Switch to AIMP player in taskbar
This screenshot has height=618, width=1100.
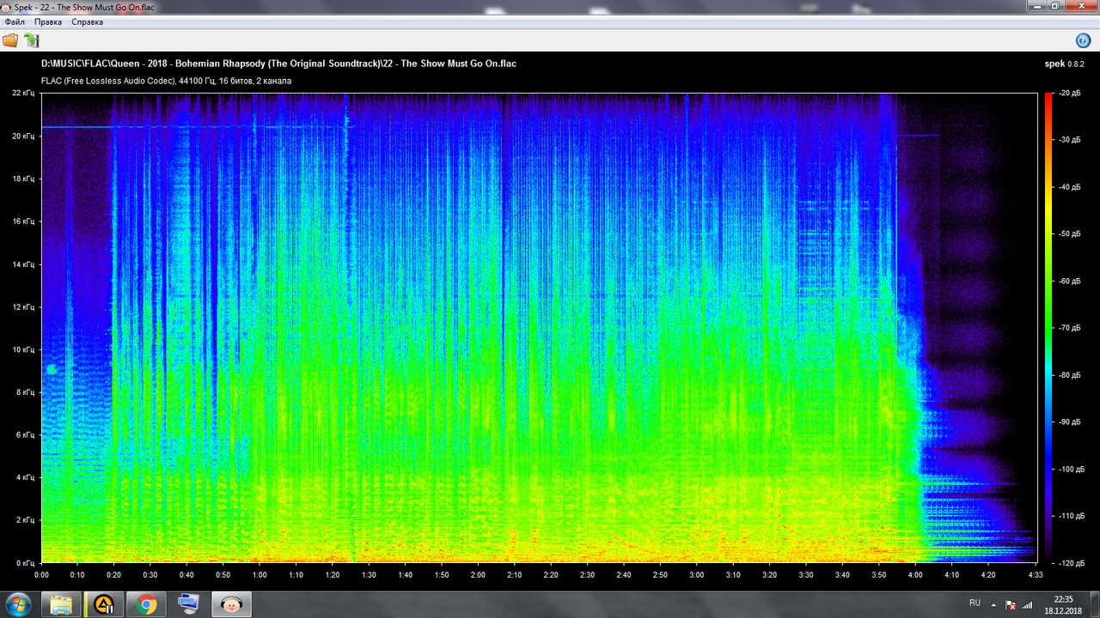(104, 604)
